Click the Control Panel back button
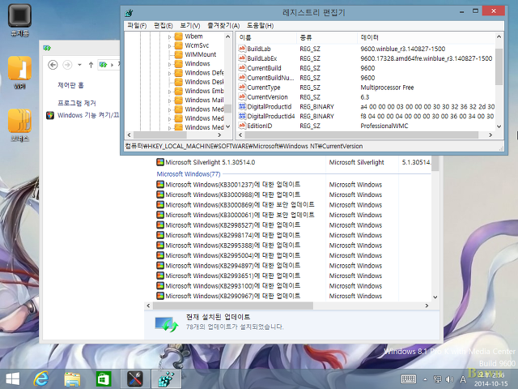This screenshot has height=389, width=518. pos(53,65)
